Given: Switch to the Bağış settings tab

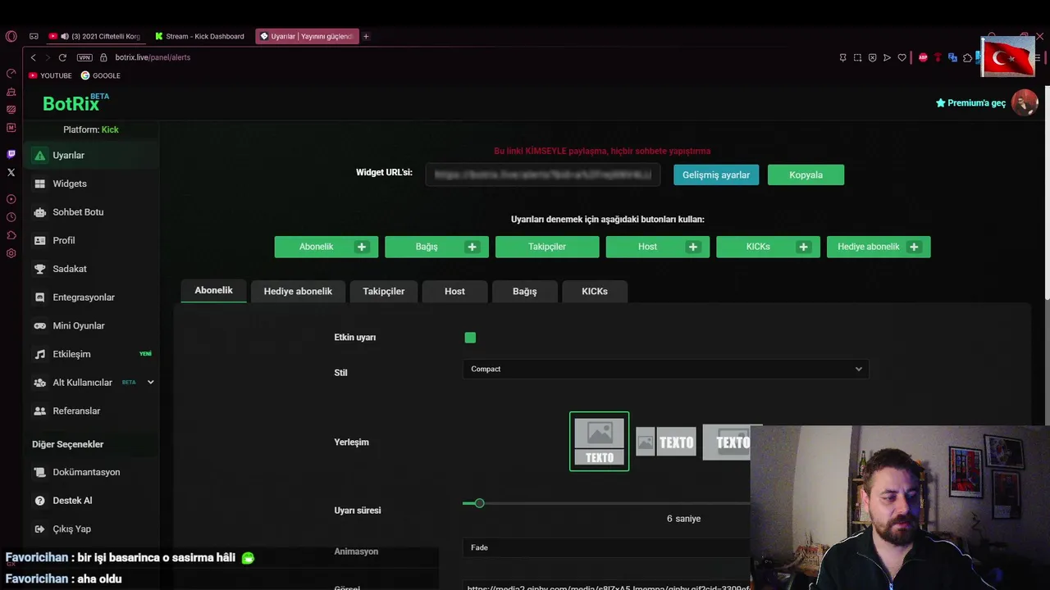Looking at the screenshot, I should (x=525, y=291).
